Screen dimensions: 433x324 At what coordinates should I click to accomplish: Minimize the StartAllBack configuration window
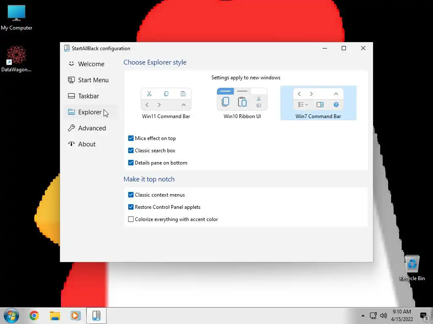pyautogui.click(x=325, y=48)
